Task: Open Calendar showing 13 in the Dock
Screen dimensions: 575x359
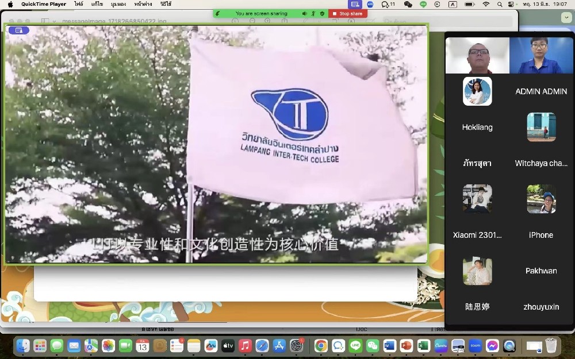Action: pyautogui.click(x=142, y=345)
